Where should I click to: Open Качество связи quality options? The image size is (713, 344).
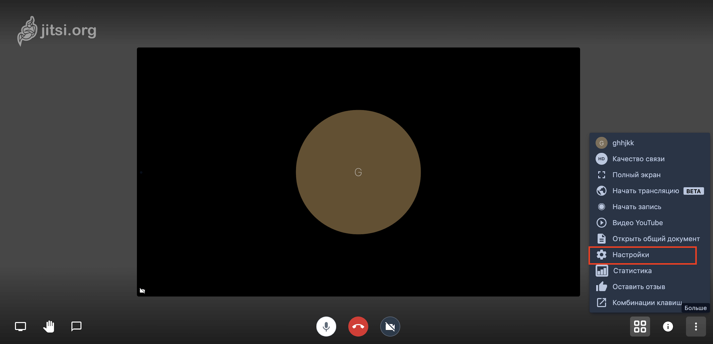638,159
